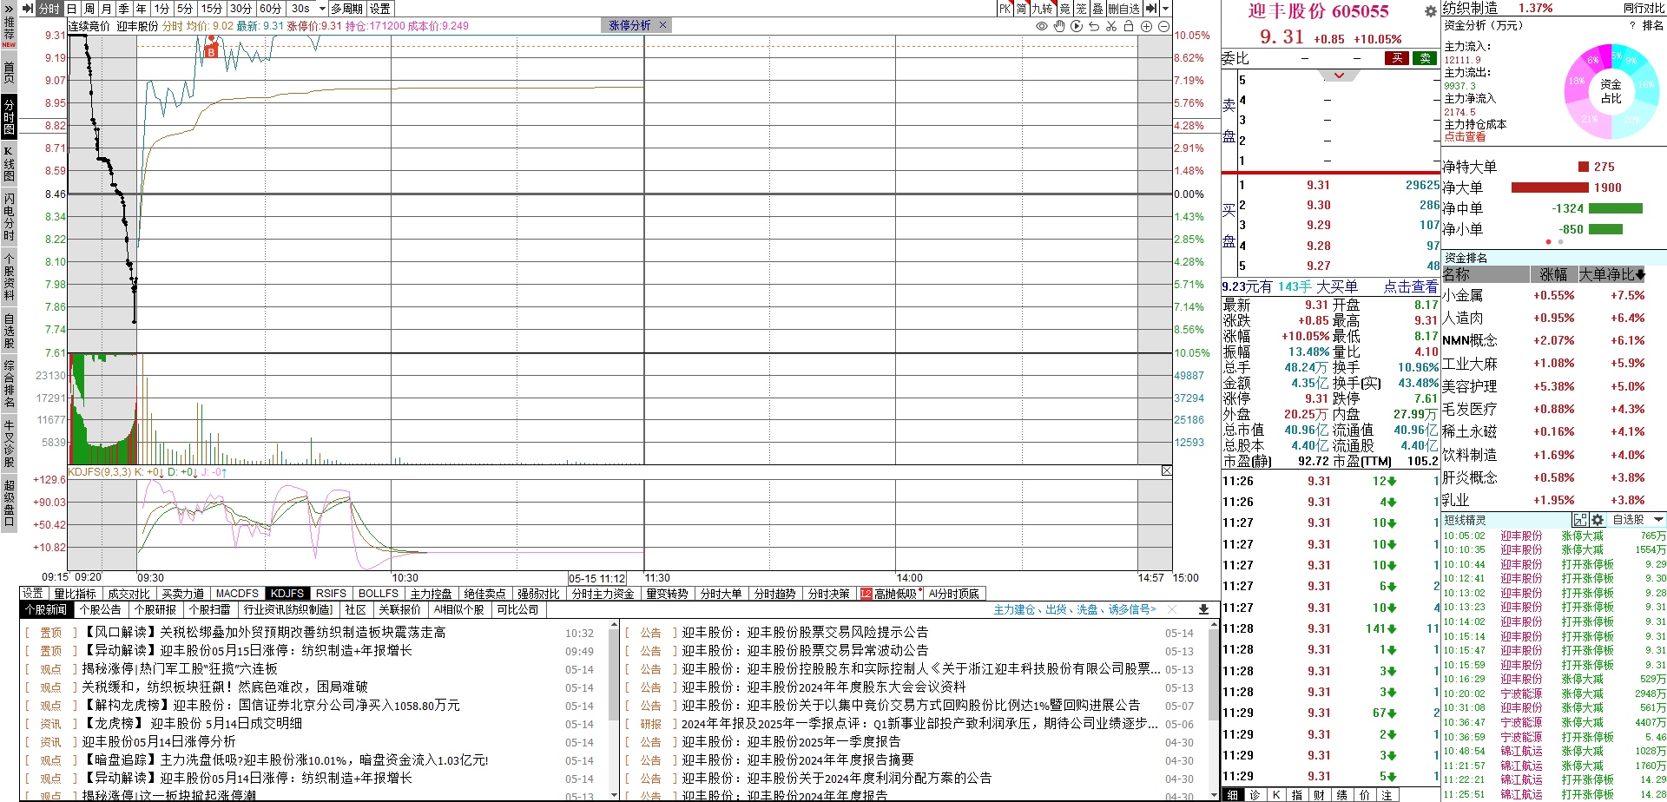
Task: Select the 量比指标 indicator tab
Action: pos(75,594)
